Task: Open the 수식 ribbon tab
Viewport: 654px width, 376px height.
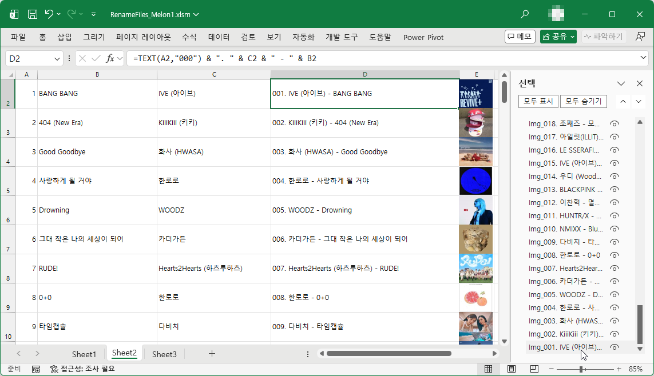Action: coord(189,37)
